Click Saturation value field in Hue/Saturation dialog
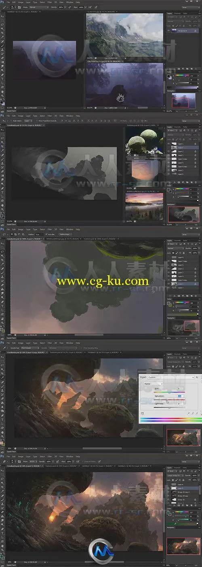202x567 pixels. pyautogui.click(x=181, y=396)
